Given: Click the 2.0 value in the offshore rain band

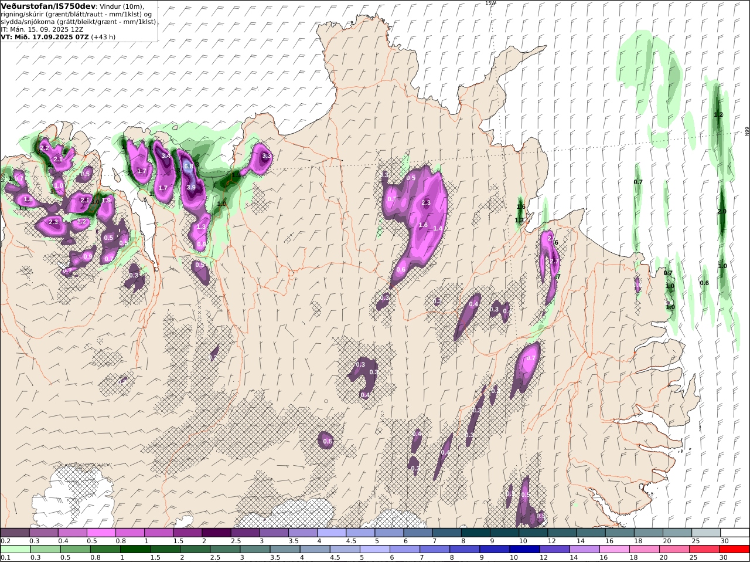Looking at the screenshot, I should point(722,212).
